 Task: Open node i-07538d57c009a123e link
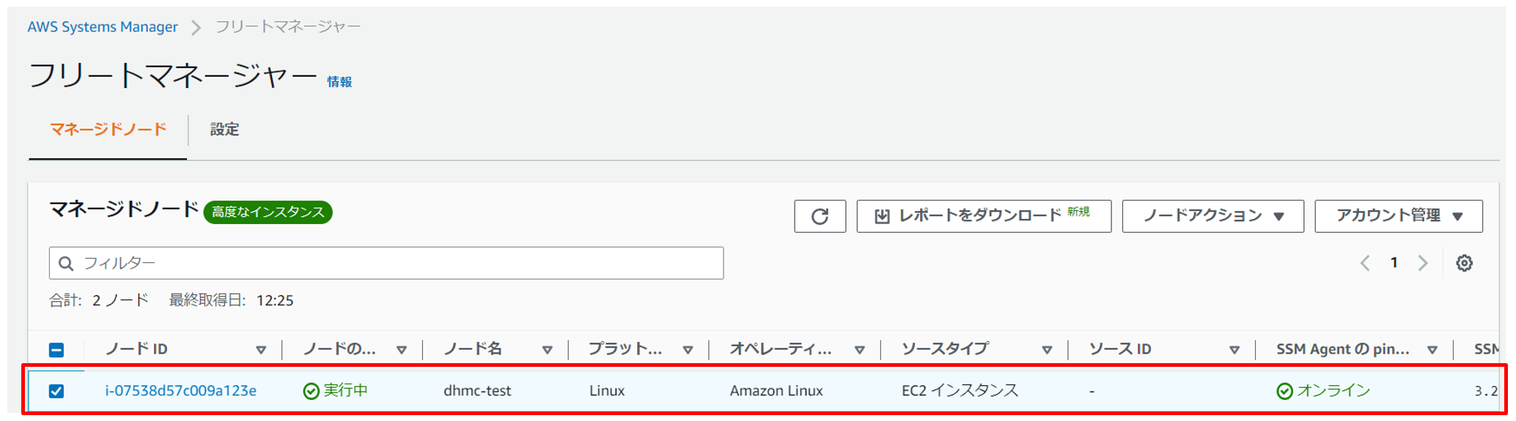(180, 391)
